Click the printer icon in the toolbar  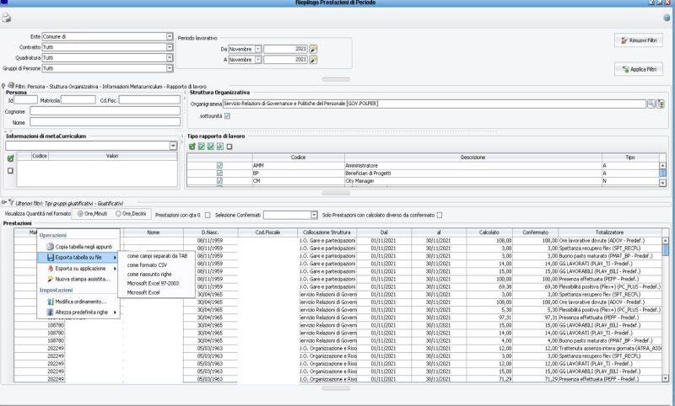point(8,16)
